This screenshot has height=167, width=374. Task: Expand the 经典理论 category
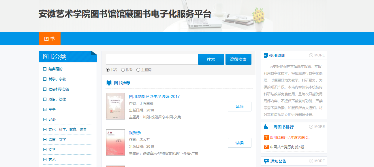click(x=45, y=69)
